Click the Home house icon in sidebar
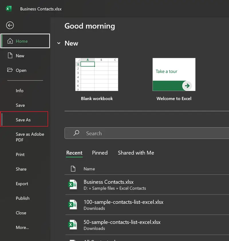The width and height of the screenshot is (229, 241). (x=10, y=41)
